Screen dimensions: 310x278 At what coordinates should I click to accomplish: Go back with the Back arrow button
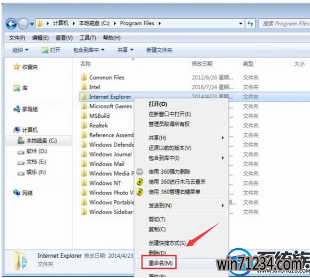coord(11,24)
